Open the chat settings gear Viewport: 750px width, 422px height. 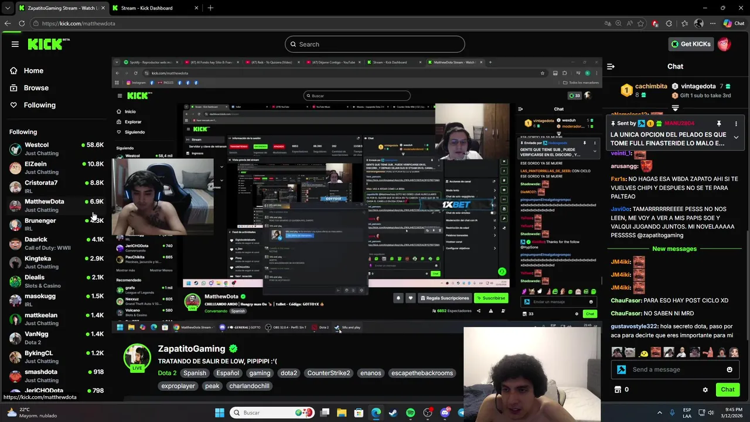tap(705, 390)
